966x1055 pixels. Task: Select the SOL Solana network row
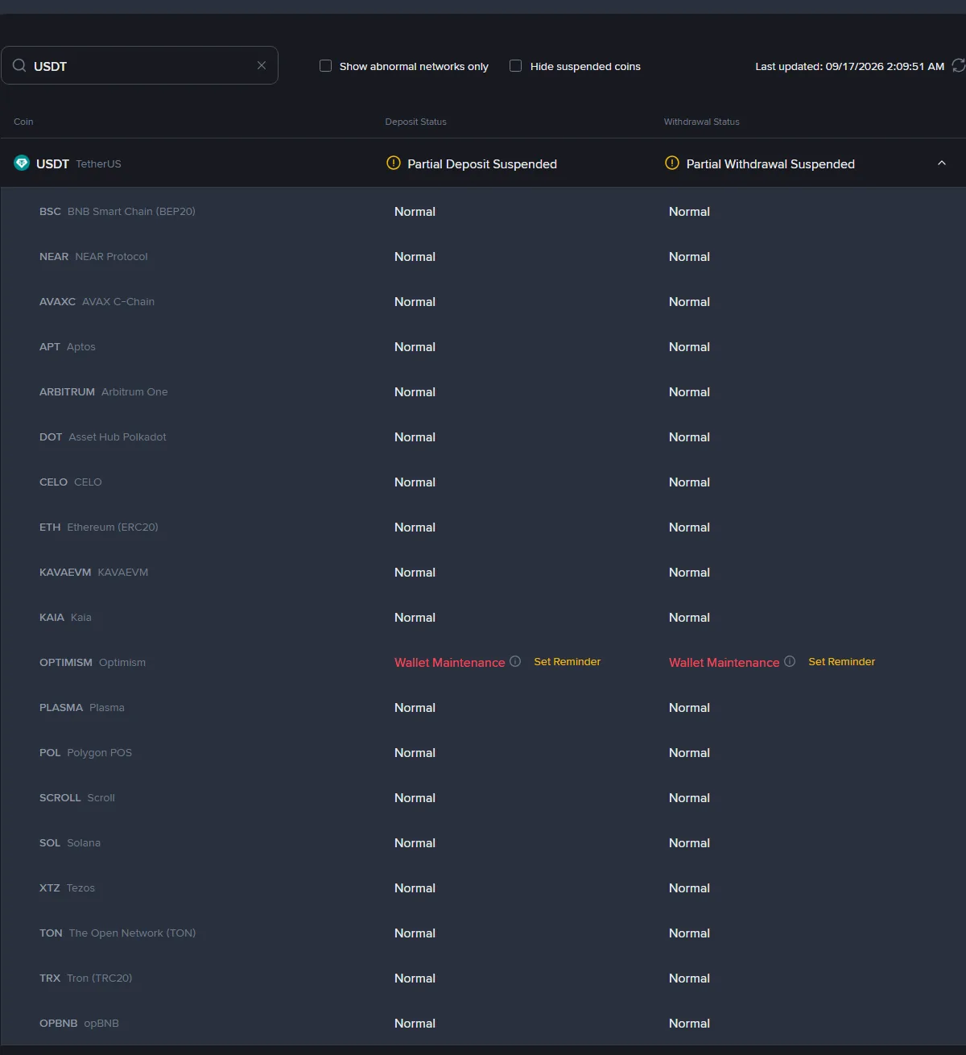483,842
